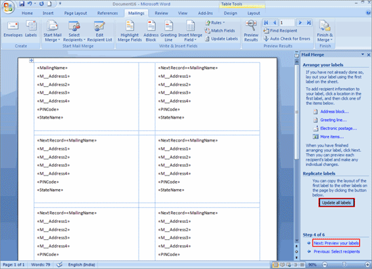Switch to Print Layout view

(x=276, y=264)
